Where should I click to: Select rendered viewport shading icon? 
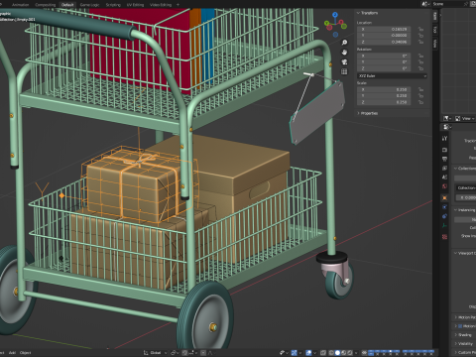pyautogui.click(x=350, y=353)
